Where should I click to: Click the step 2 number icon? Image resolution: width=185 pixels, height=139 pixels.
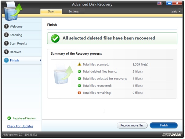coord(6,35)
